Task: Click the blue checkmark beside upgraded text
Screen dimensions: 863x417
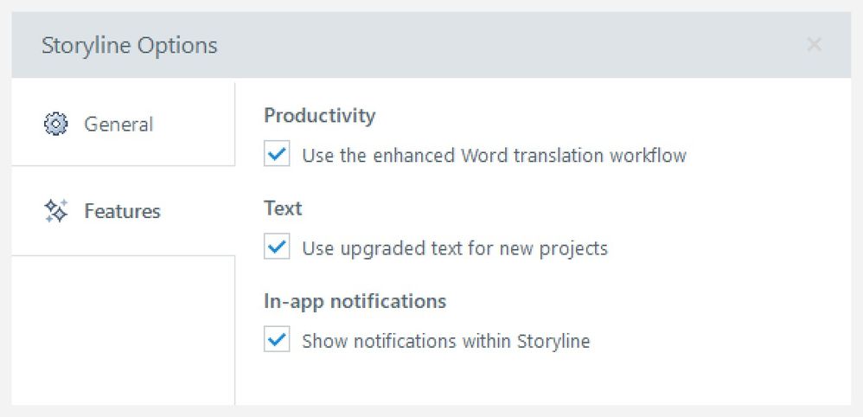Action: coord(277,248)
